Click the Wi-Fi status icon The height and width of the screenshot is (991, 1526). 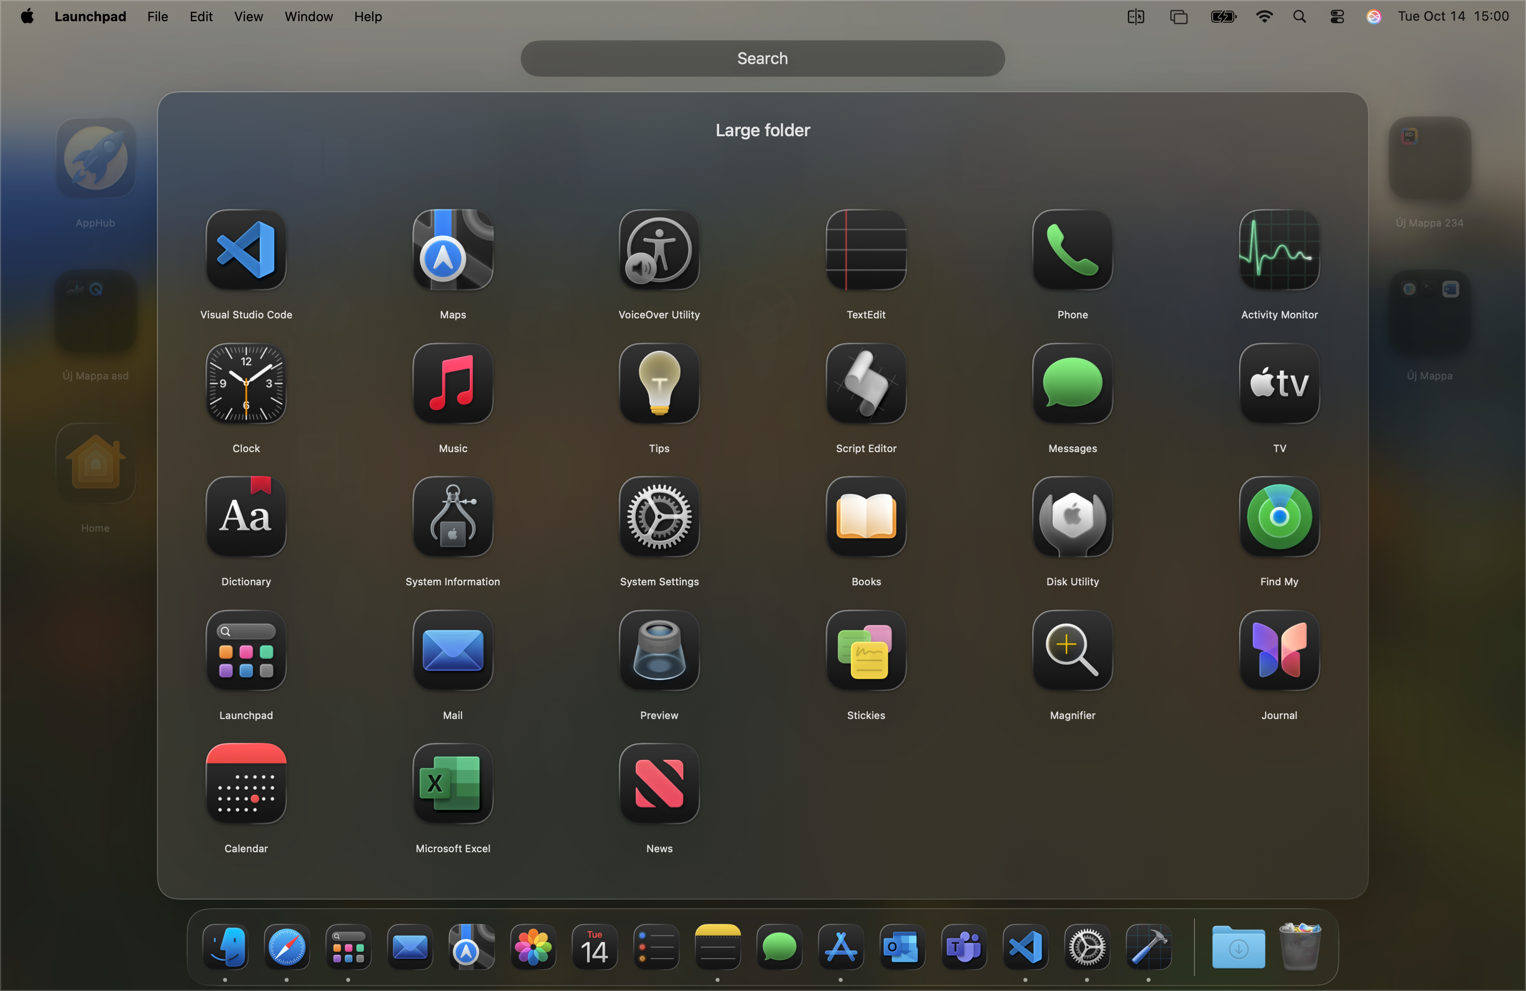(1264, 17)
